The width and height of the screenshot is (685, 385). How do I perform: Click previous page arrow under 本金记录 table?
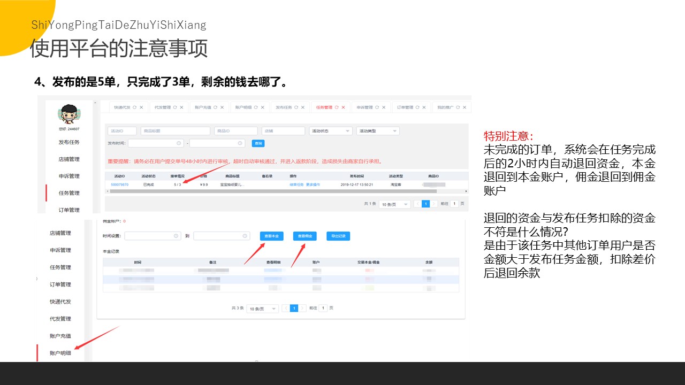coord(285,308)
